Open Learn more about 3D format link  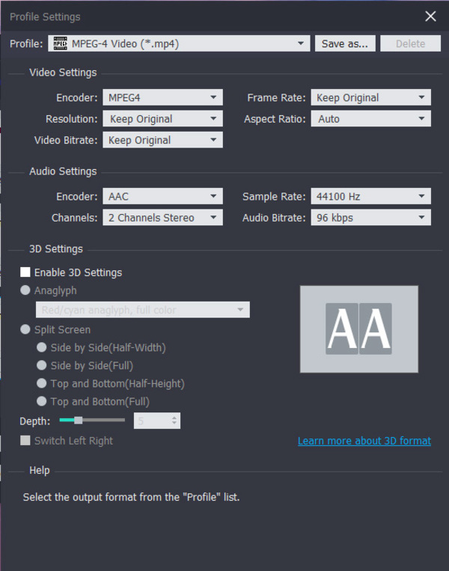364,441
